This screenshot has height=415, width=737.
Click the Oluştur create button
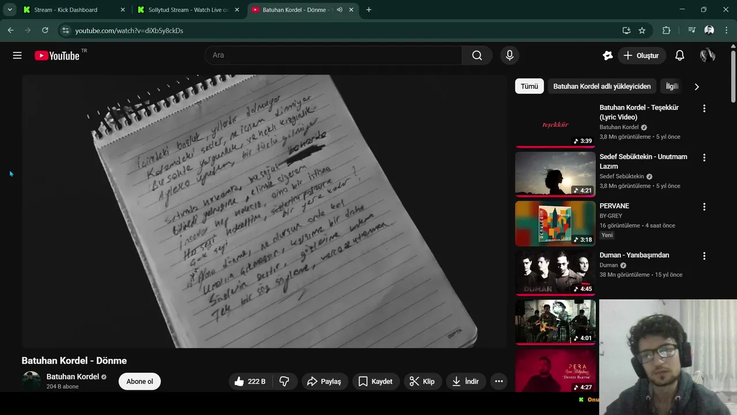641,55
